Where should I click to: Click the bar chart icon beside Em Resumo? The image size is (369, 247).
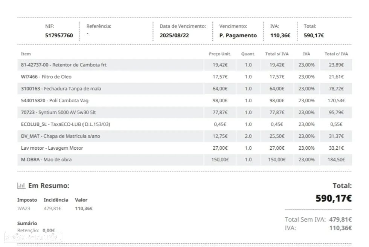(21, 186)
